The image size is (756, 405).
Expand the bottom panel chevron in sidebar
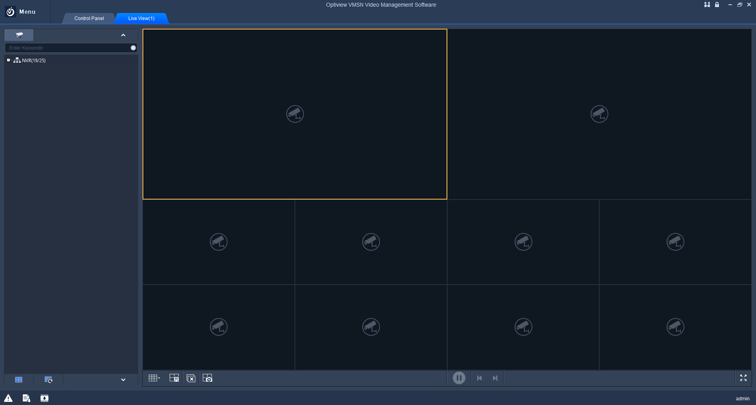[123, 379]
